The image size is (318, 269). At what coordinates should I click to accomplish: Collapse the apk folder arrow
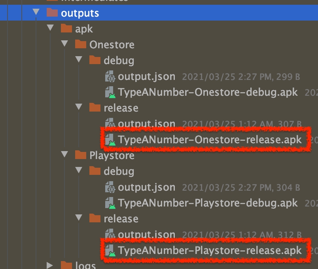(50, 28)
